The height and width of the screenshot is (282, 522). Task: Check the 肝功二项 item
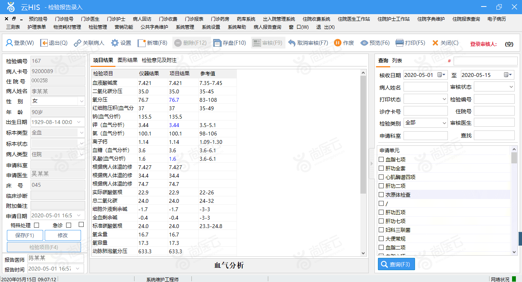pos(381,186)
